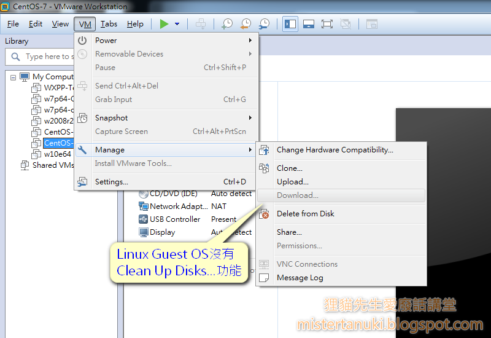Click the CD/DVD (IDE) device row
The image size is (491, 338).
coord(195,194)
